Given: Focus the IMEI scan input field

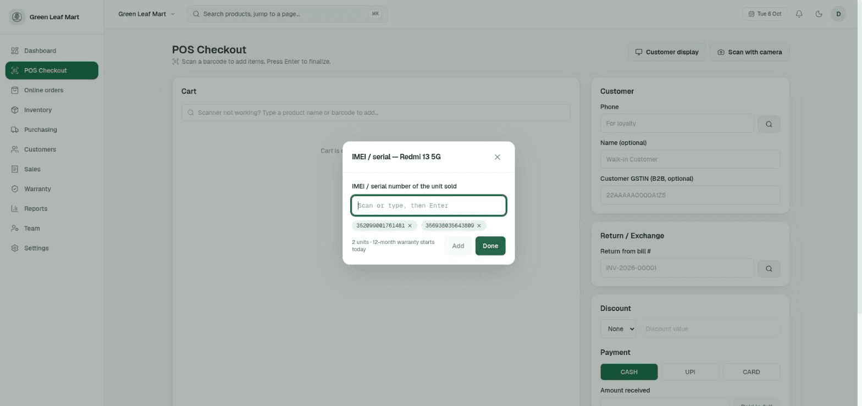Looking at the screenshot, I should (x=429, y=205).
